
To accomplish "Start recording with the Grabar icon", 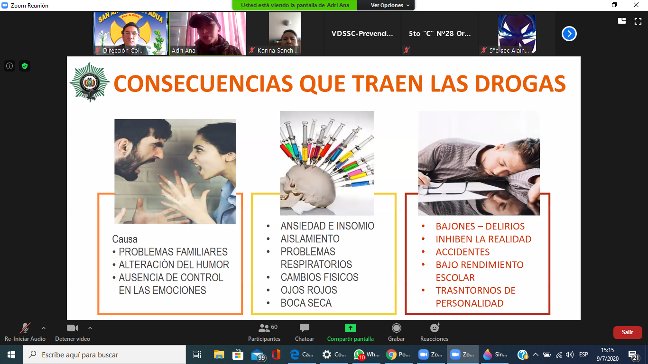I will 396,328.
